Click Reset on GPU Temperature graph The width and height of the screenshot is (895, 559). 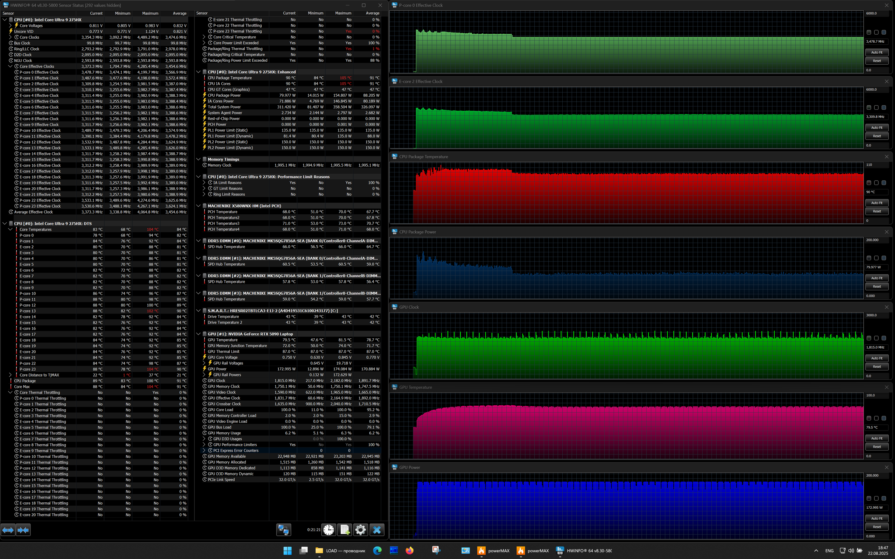(877, 447)
